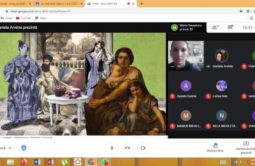Screen dimensions: 255x166
Task: Open Chrome from the taskbar
Action: [91, 162]
